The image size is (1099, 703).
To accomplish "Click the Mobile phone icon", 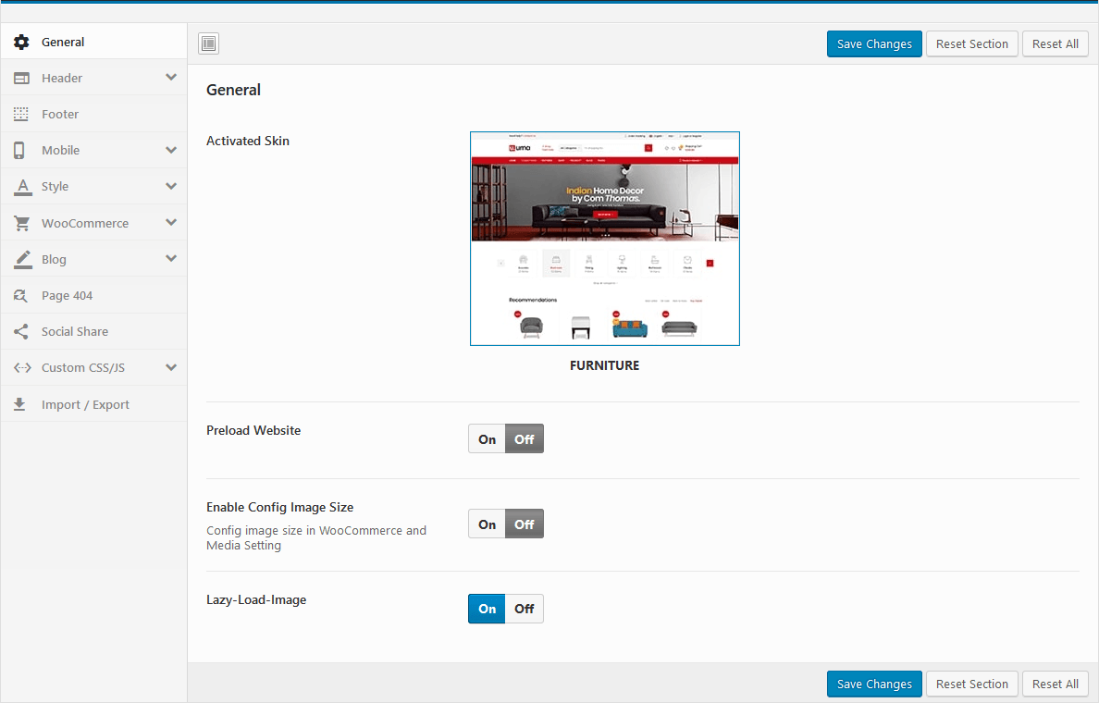I will pyautogui.click(x=19, y=150).
